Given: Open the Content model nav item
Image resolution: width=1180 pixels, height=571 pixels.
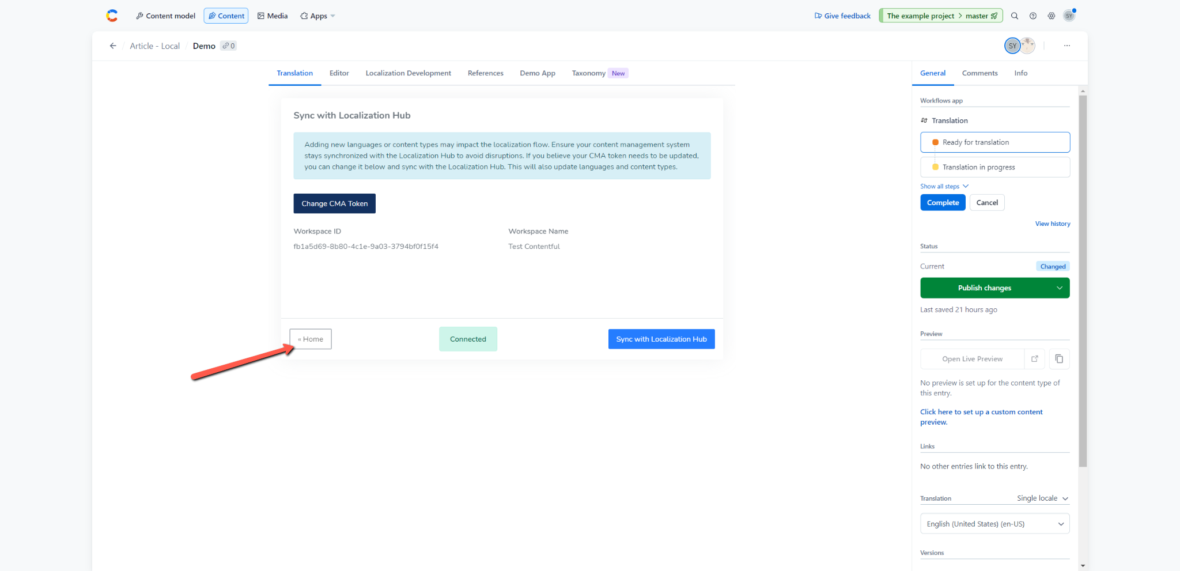Looking at the screenshot, I should [x=166, y=16].
